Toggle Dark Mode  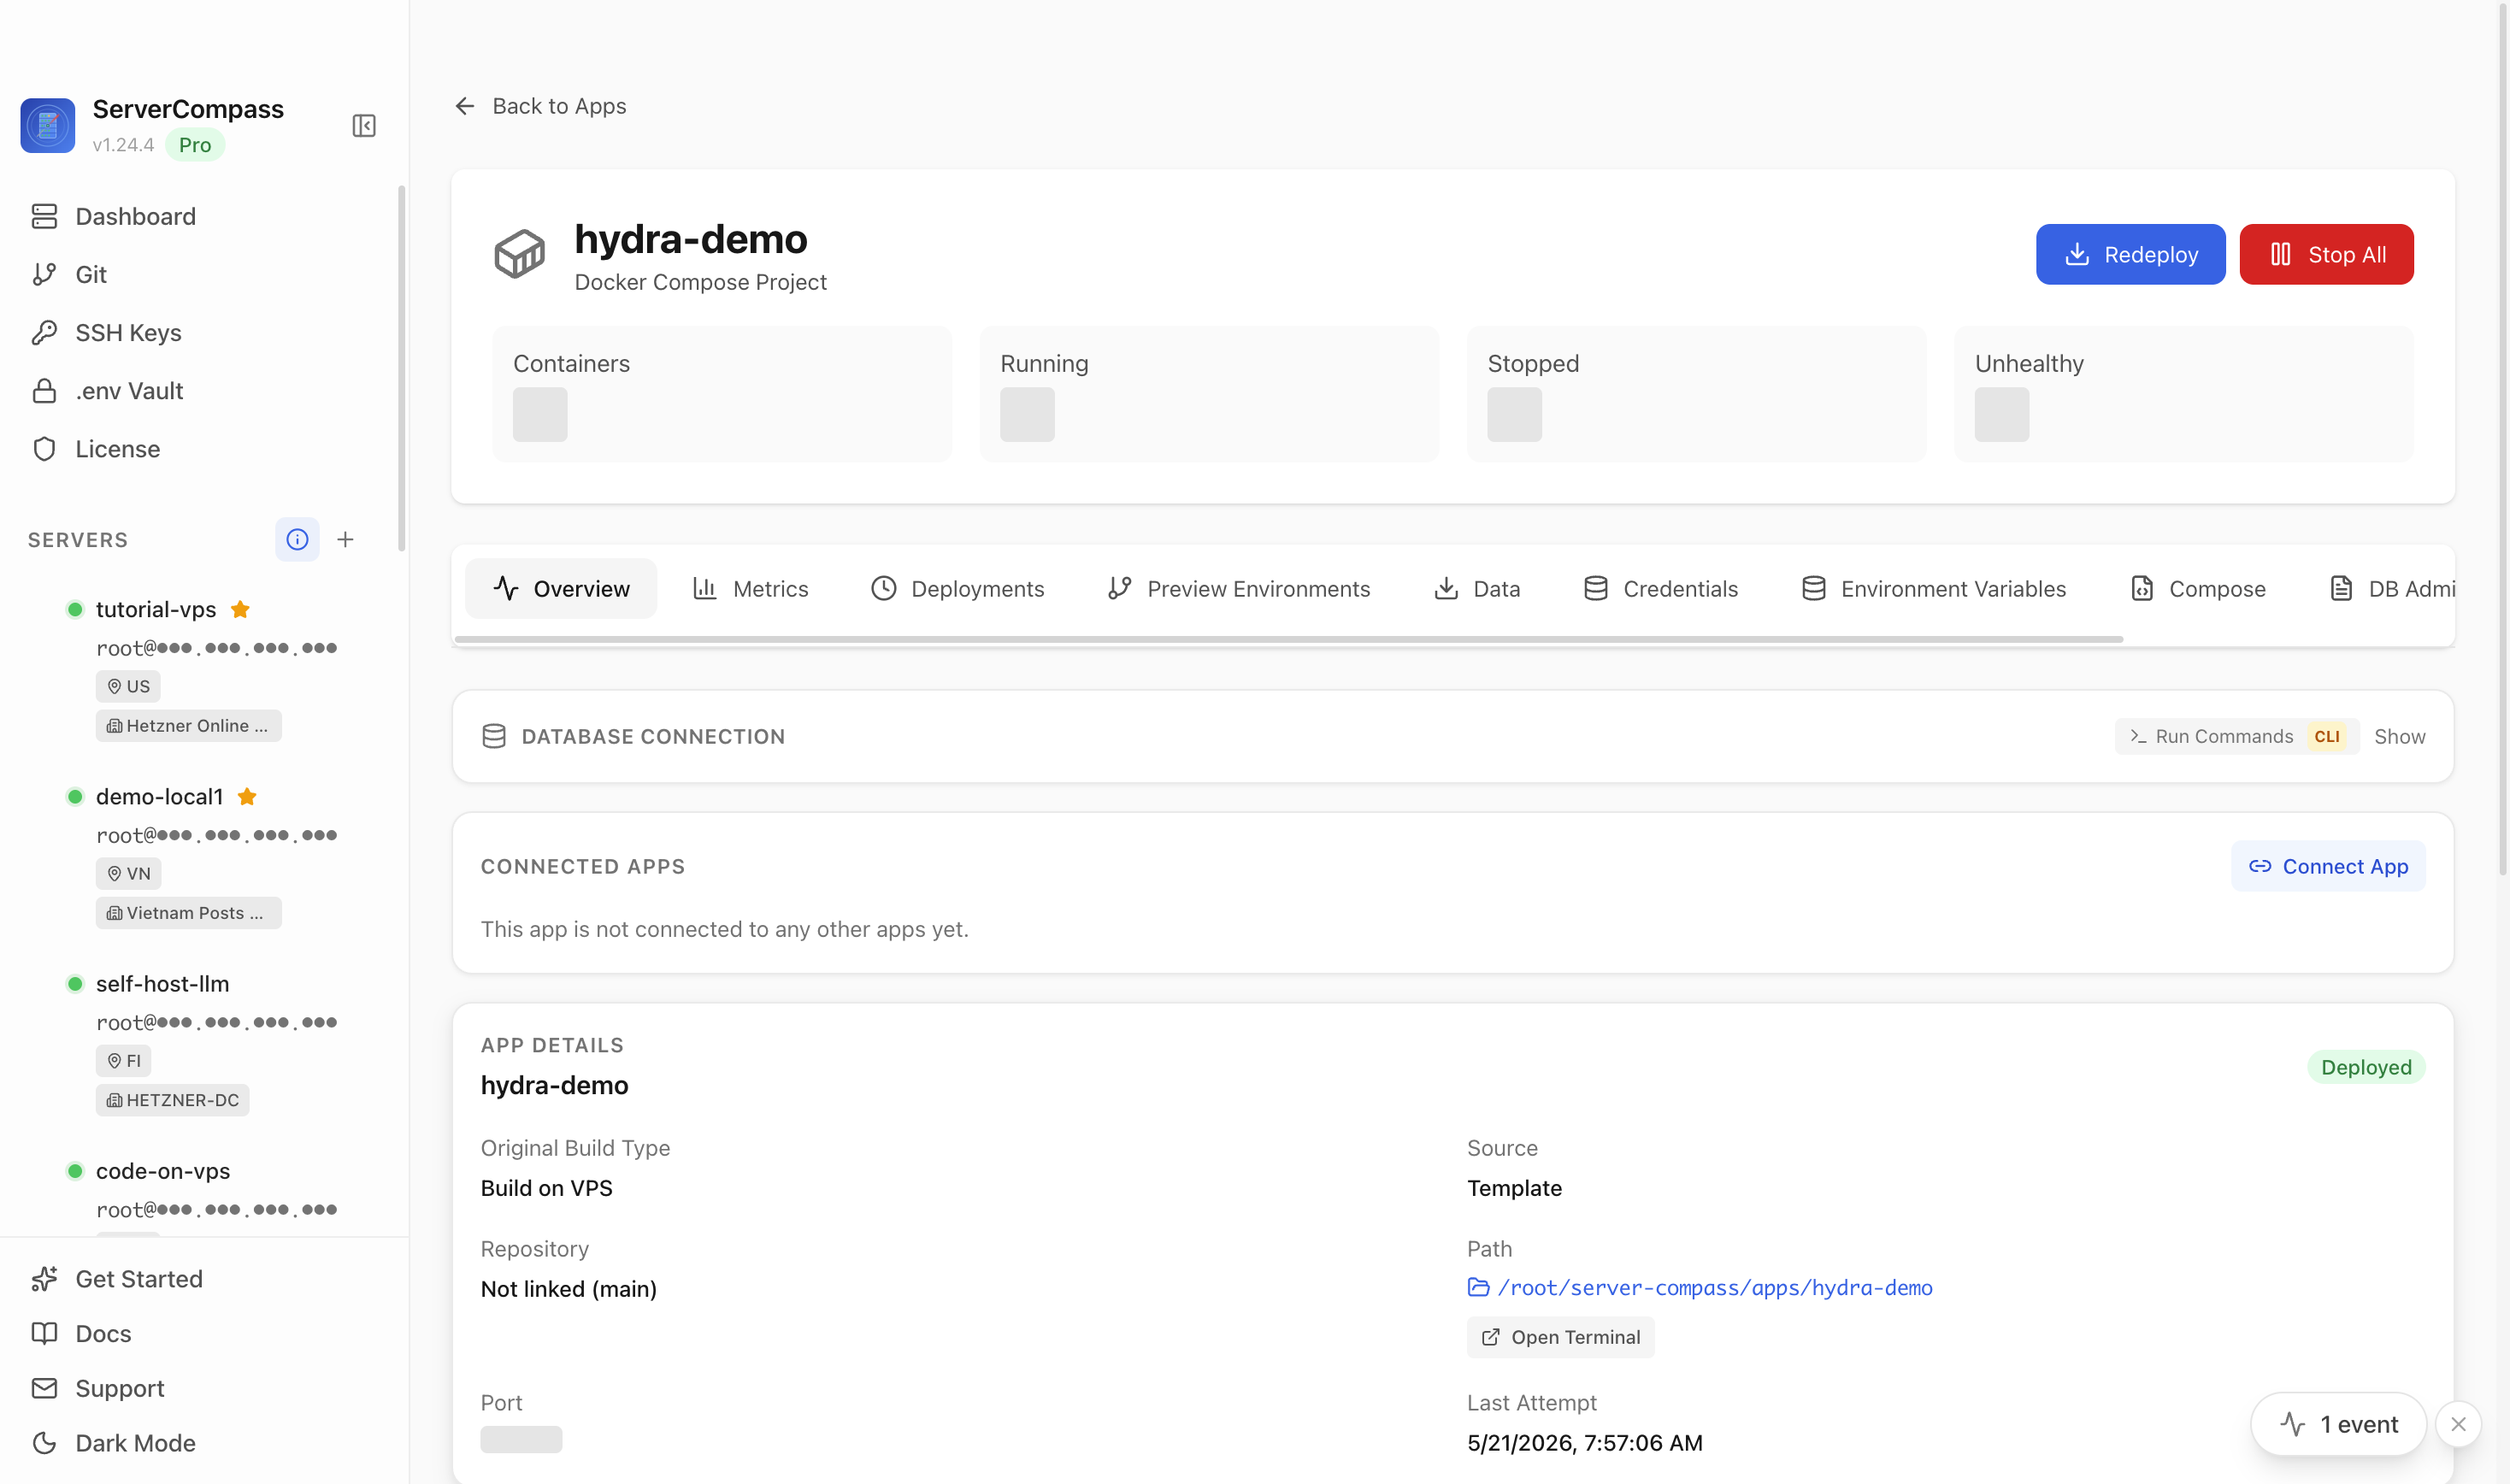coord(113,1442)
